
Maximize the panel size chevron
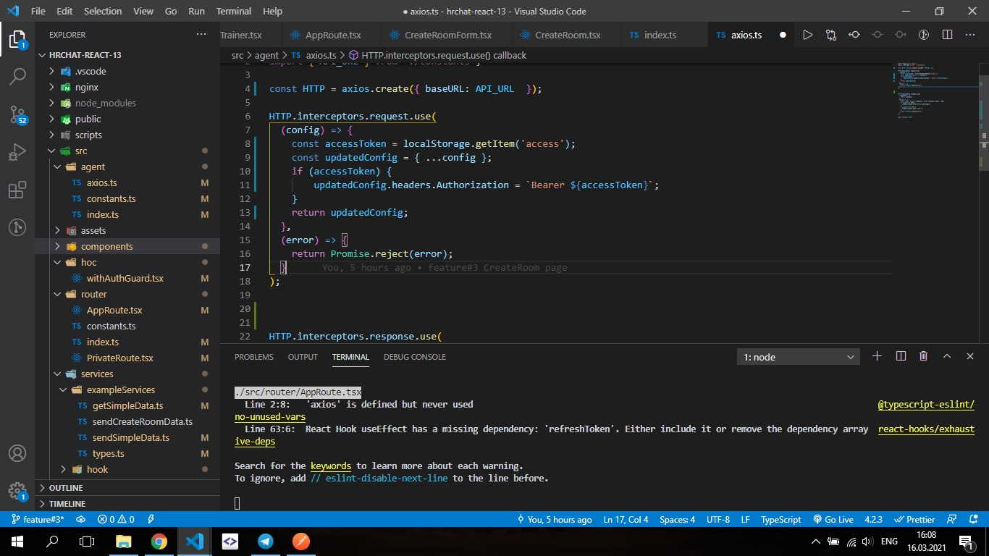click(x=947, y=356)
